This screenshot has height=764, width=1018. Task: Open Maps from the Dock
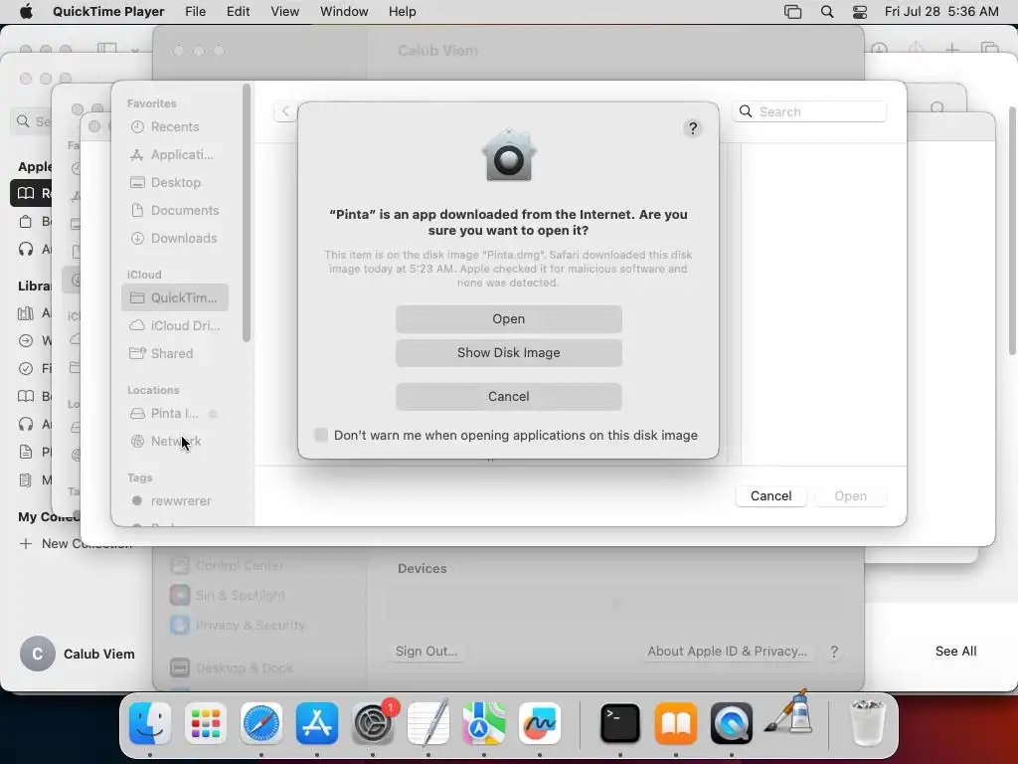point(484,723)
